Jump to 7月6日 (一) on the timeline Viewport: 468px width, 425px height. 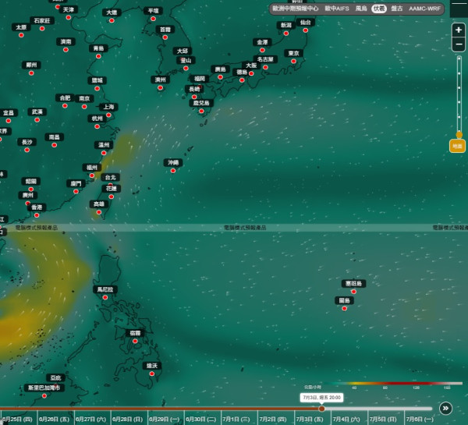click(x=420, y=419)
